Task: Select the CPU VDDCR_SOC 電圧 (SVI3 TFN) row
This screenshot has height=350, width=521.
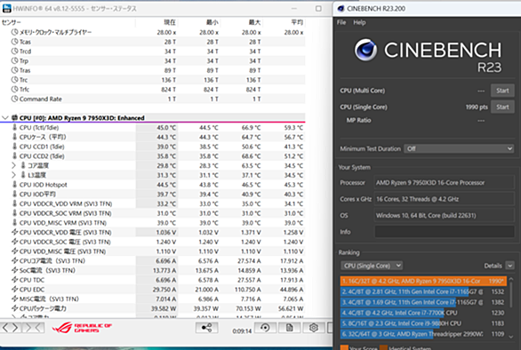Action: tap(153, 242)
